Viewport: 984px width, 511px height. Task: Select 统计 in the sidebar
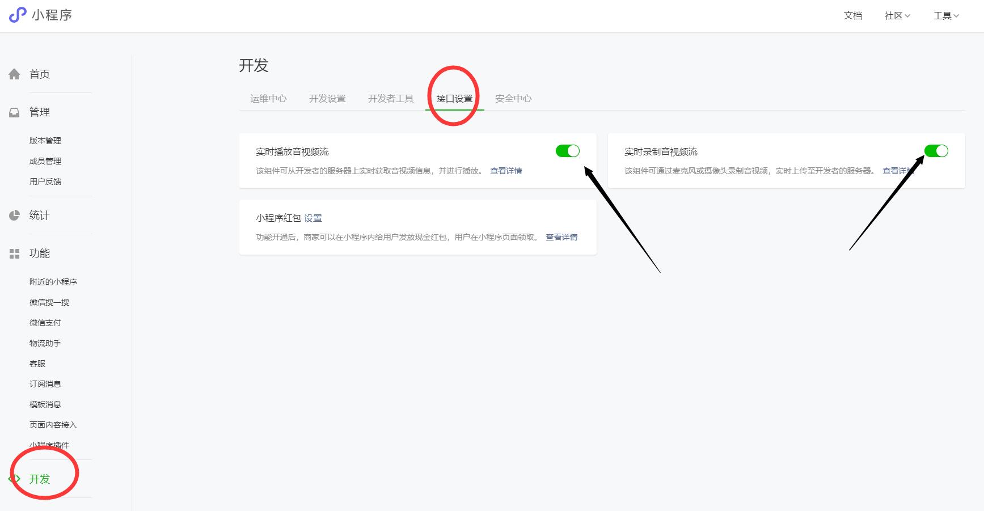40,216
